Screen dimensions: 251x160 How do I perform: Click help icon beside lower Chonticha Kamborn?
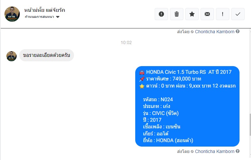coord(238,151)
